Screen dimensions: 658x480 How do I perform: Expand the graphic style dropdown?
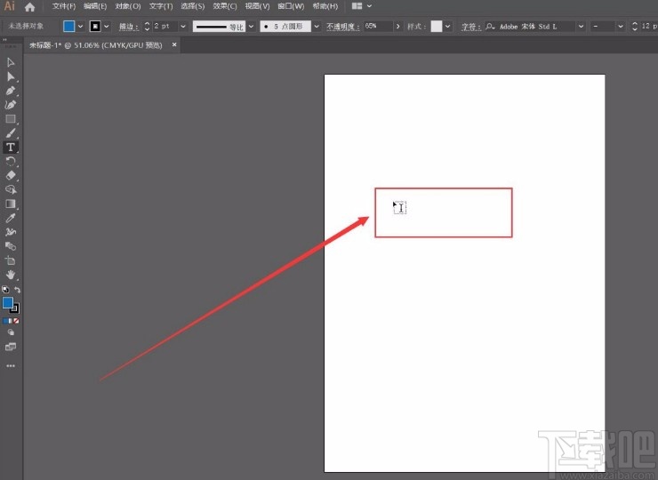[x=448, y=27]
